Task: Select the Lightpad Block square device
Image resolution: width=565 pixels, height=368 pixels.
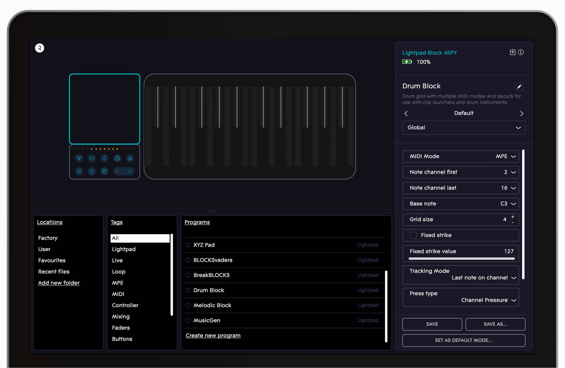Action: [105, 109]
